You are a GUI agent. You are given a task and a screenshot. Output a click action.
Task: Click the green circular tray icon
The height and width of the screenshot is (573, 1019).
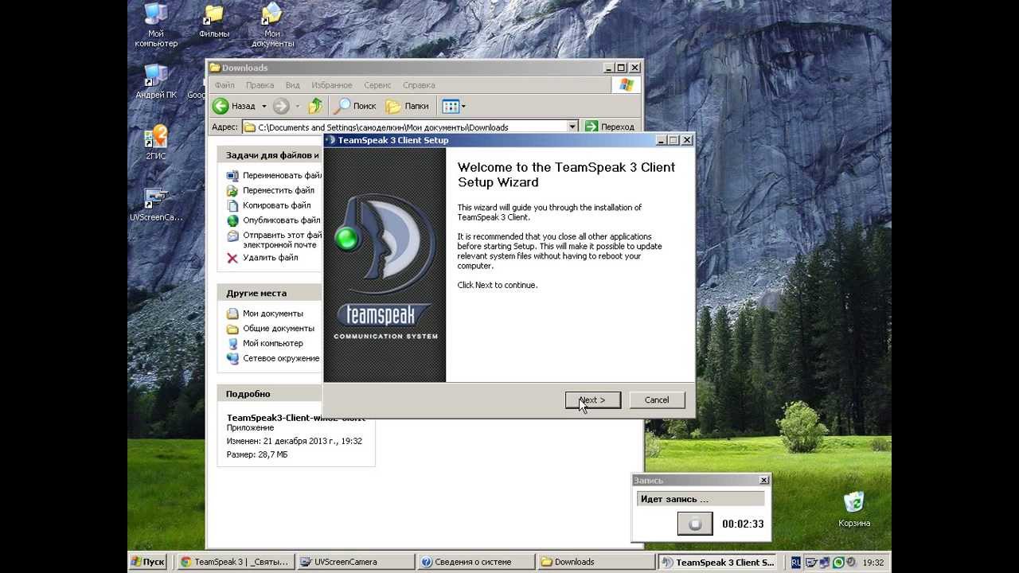click(x=837, y=562)
